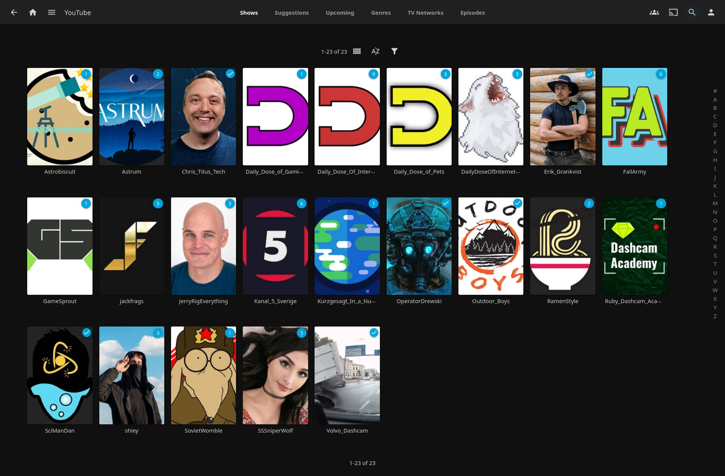Click the unplayed count badge on FailArmy
725x476 pixels.
coord(661,74)
